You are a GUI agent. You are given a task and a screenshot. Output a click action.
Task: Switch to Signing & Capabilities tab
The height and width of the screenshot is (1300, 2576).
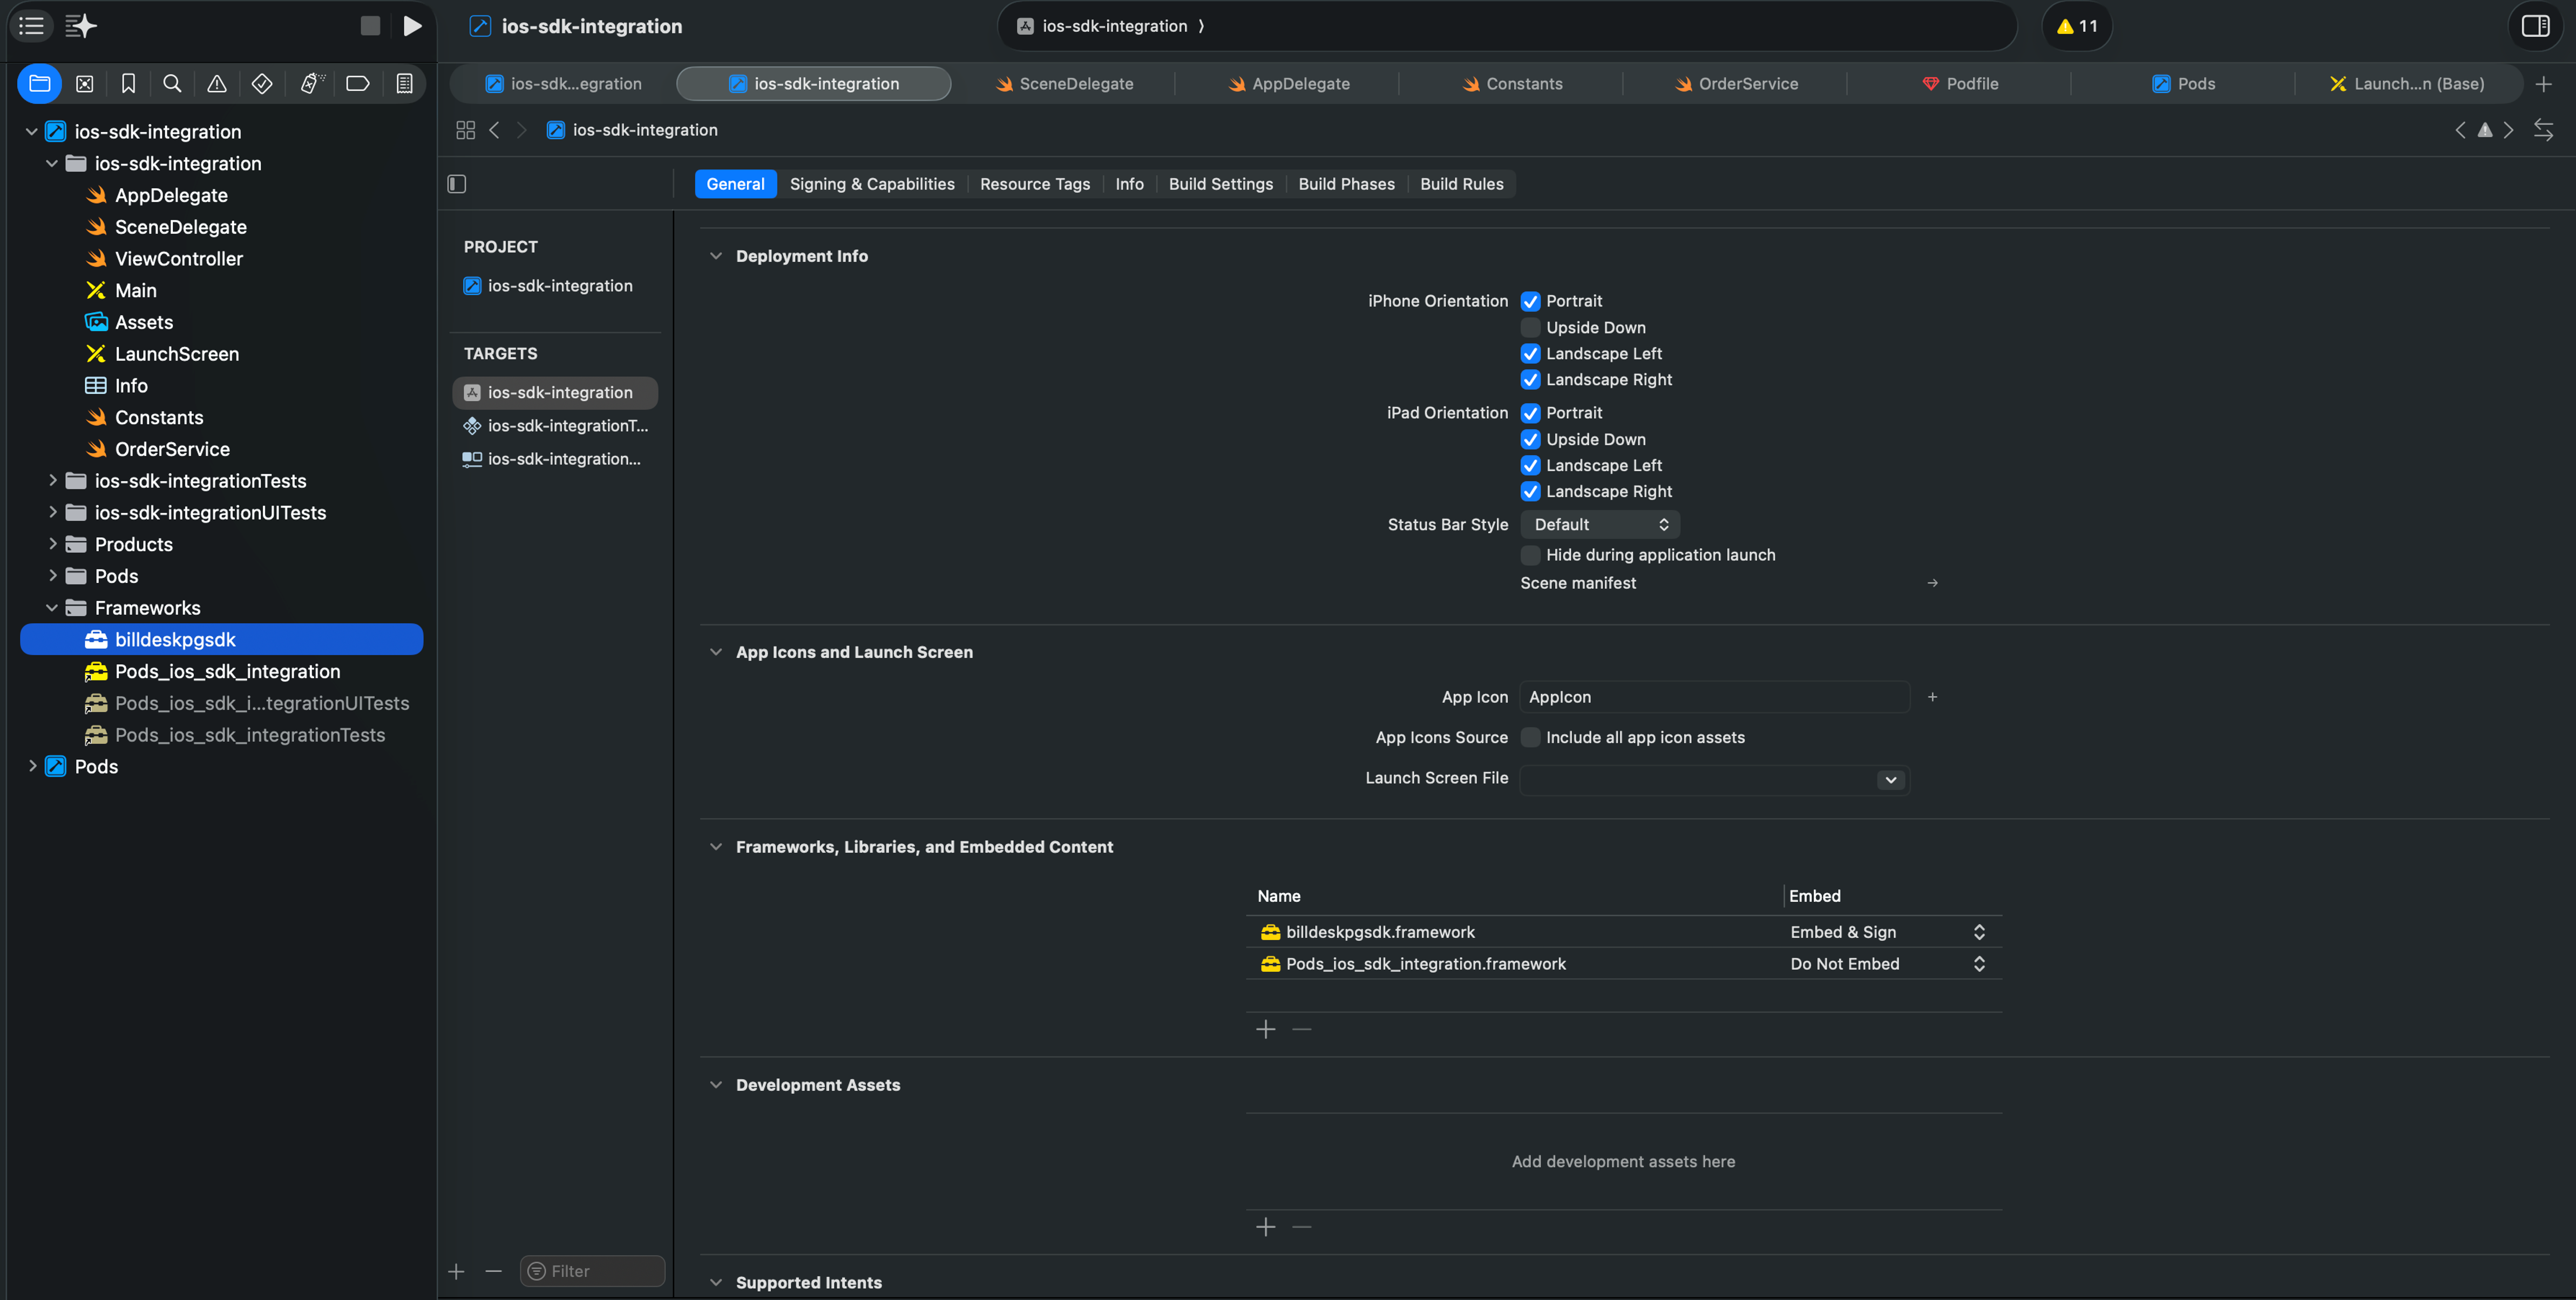pyautogui.click(x=872, y=184)
